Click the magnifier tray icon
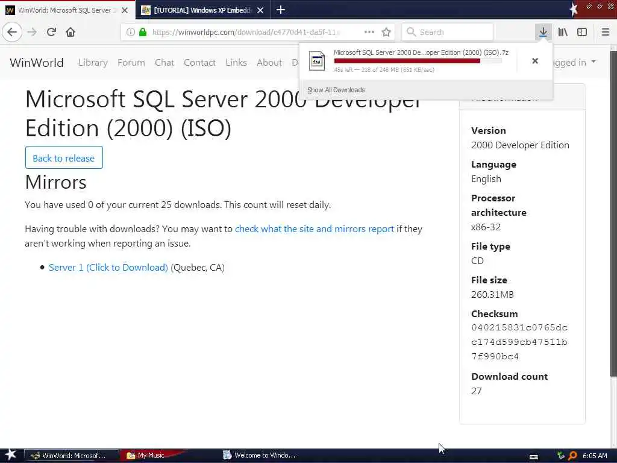The image size is (617, 463). (572, 456)
